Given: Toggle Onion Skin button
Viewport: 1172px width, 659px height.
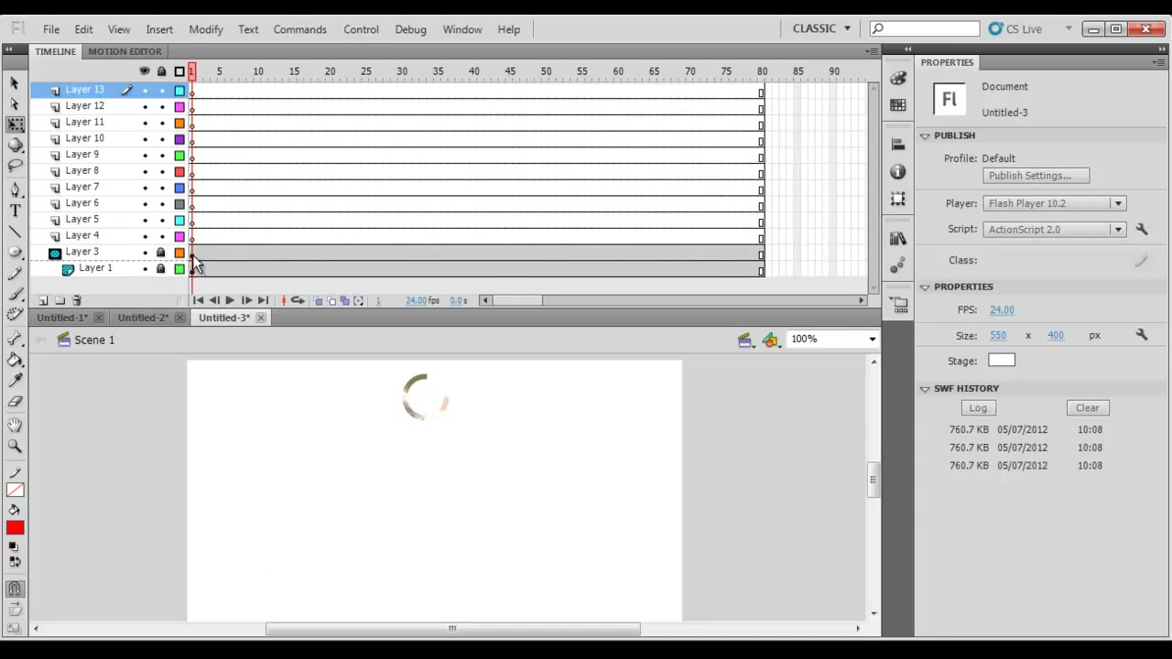Looking at the screenshot, I should (318, 300).
